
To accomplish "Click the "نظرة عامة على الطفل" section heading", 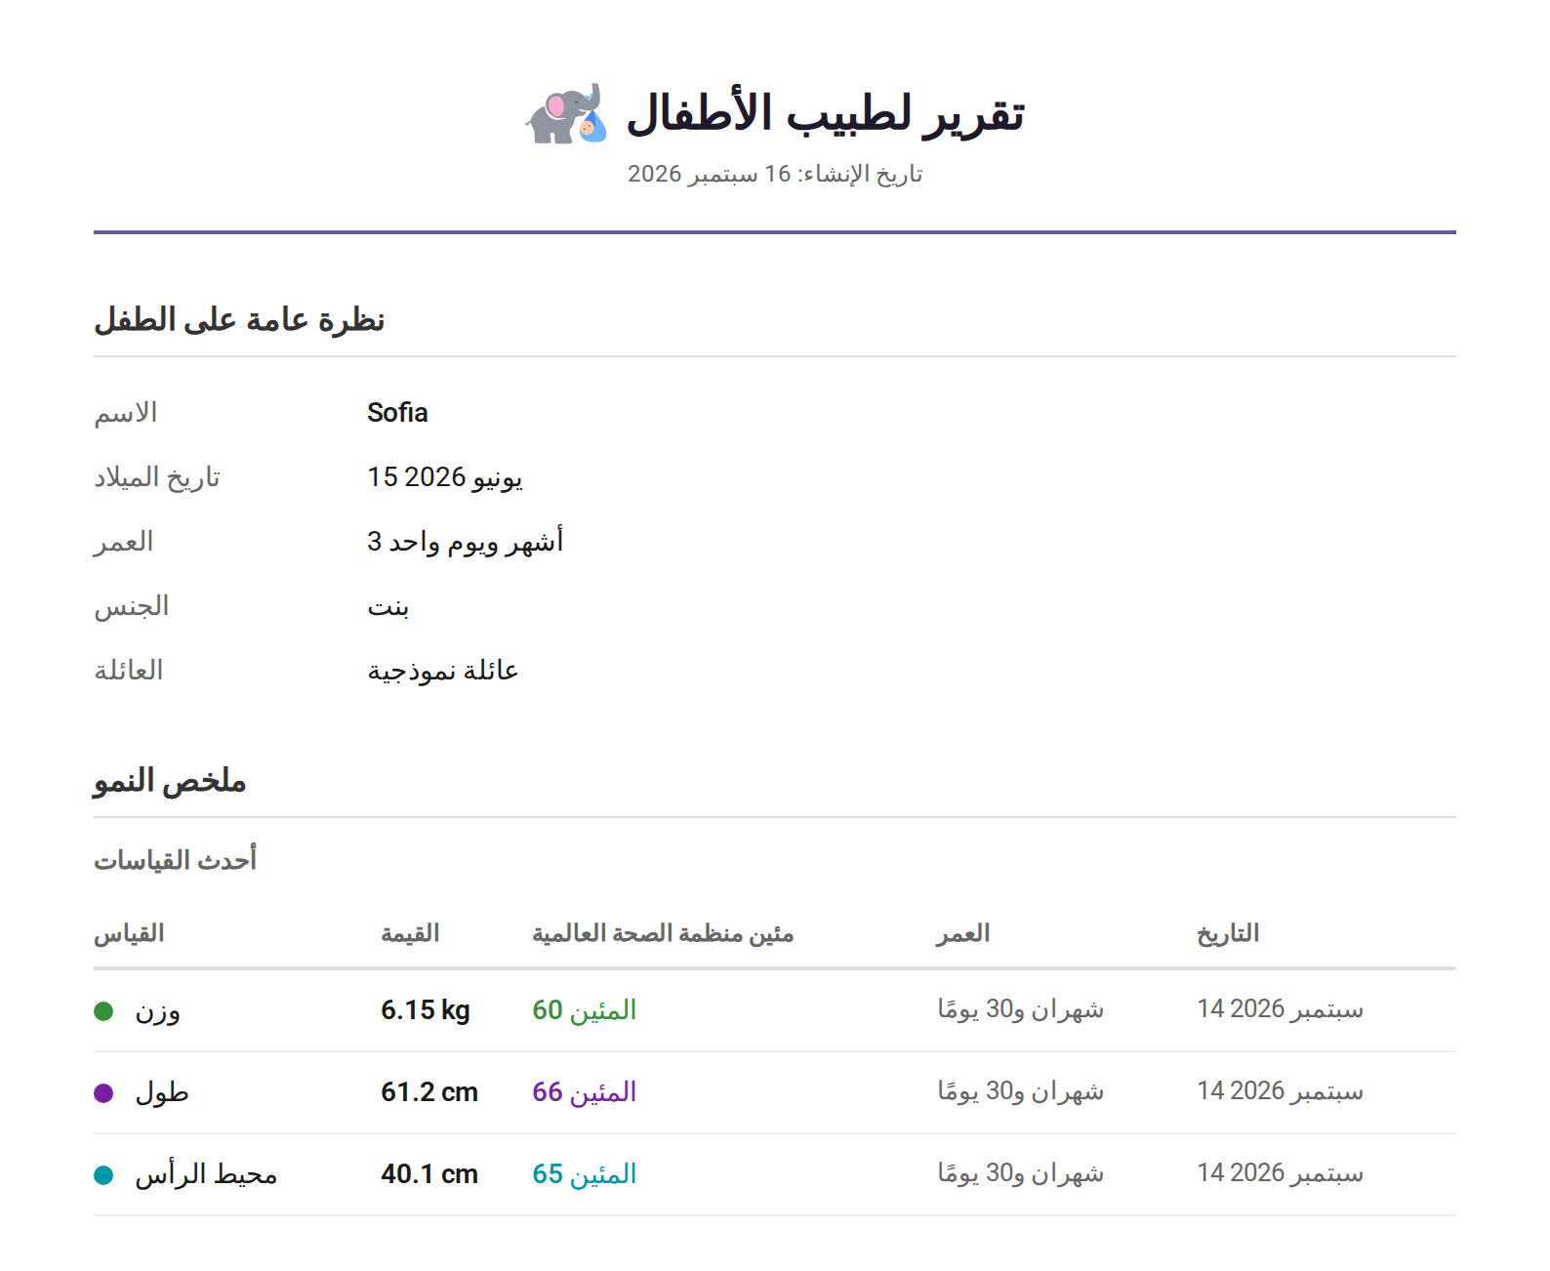I will [x=239, y=319].
